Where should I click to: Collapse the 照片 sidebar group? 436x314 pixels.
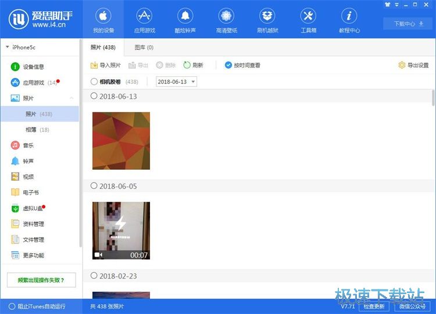point(72,98)
